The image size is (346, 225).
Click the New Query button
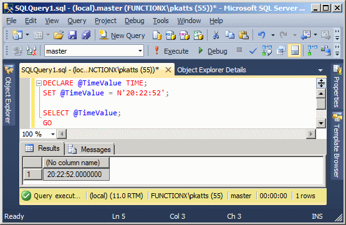click(122, 36)
